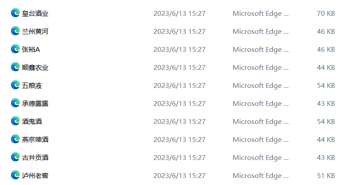This screenshot has width=360, height=185.
Task: Click the Edge icon beside 顺鑫农业
Action: [15, 67]
